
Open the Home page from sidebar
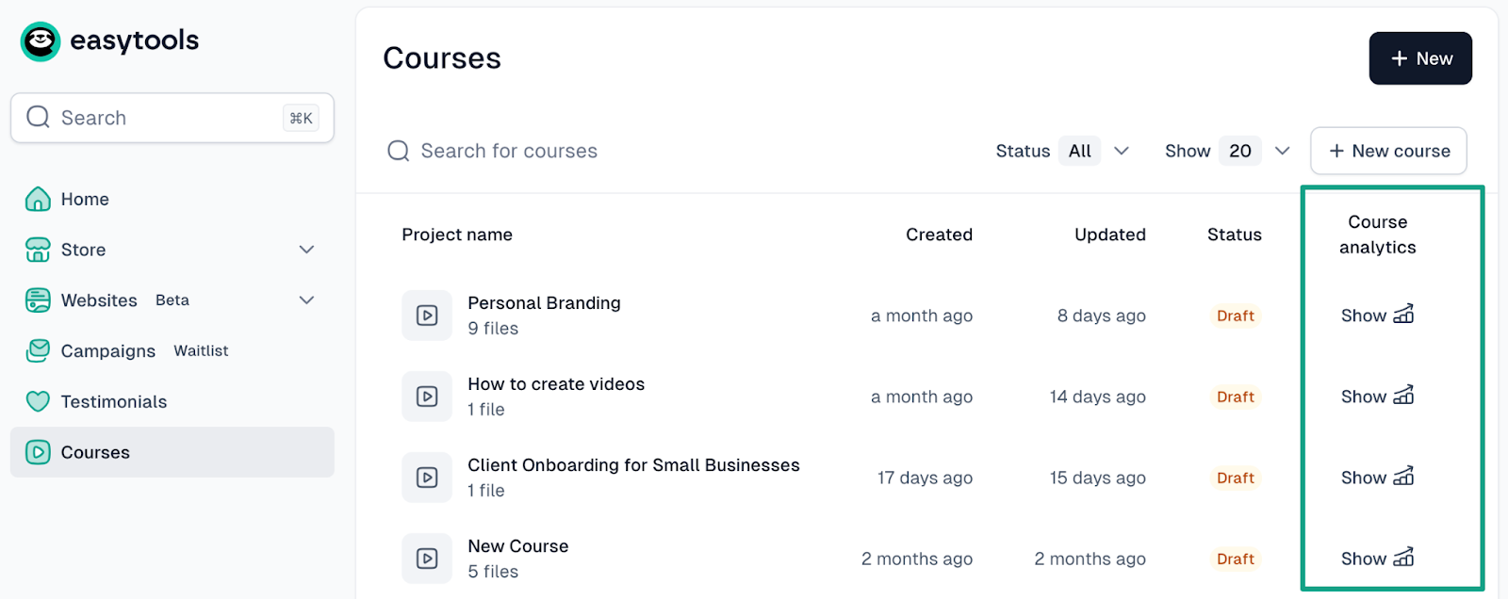point(85,200)
